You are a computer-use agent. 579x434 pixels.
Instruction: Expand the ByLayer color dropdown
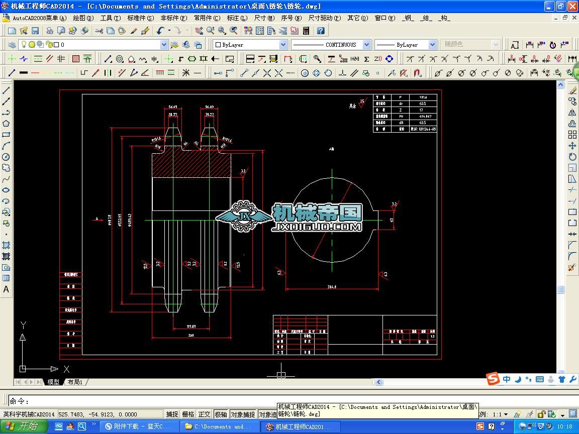[283, 45]
